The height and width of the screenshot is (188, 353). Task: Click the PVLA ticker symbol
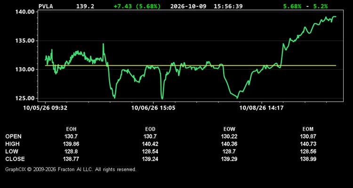[x=46, y=6]
